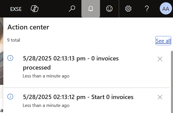The width and height of the screenshot is (173, 113).
Task: Open '02:13:13 pm - 0 invoices processed' message
Action: tap(71, 63)
